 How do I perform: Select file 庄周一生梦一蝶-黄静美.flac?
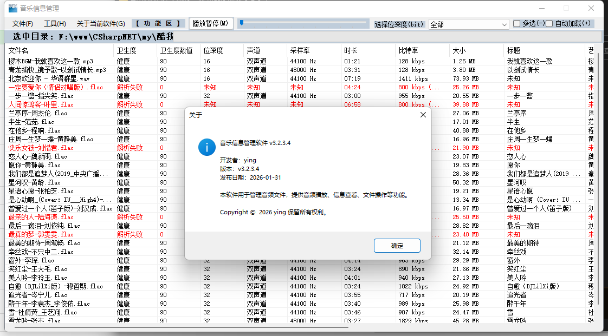click(x=51, y=139)
